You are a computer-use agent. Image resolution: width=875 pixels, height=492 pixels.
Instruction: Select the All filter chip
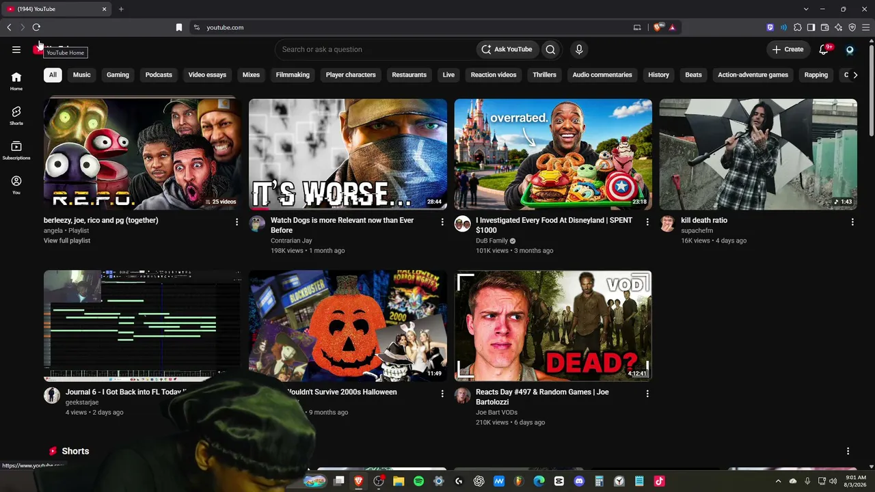(53, 74)
